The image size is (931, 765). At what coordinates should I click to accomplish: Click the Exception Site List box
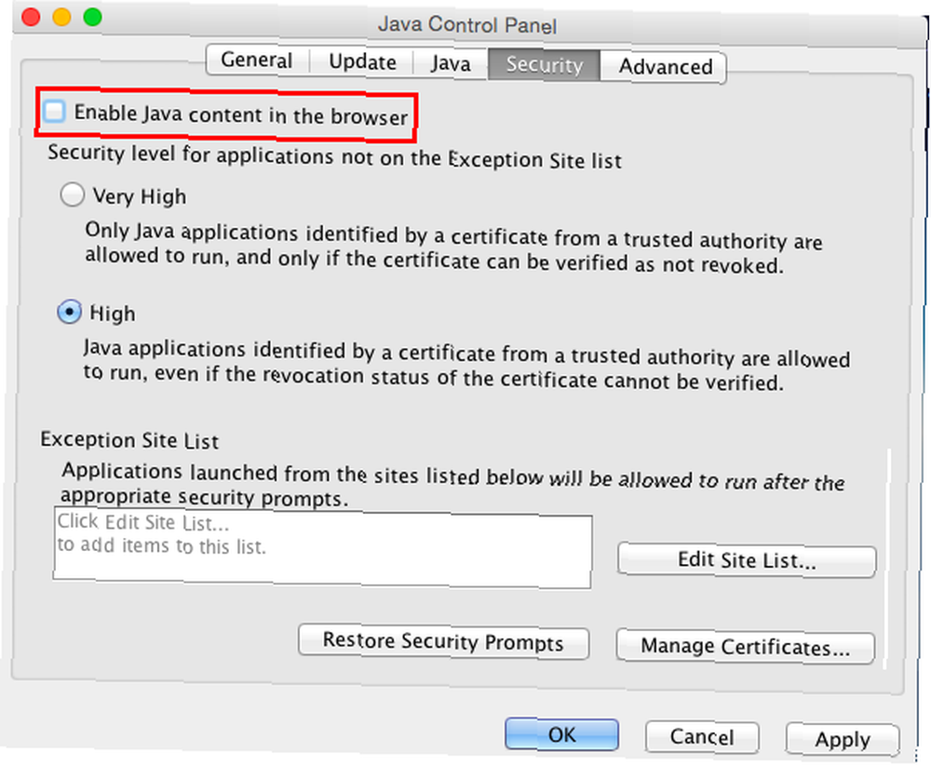(x=322, y=549)
